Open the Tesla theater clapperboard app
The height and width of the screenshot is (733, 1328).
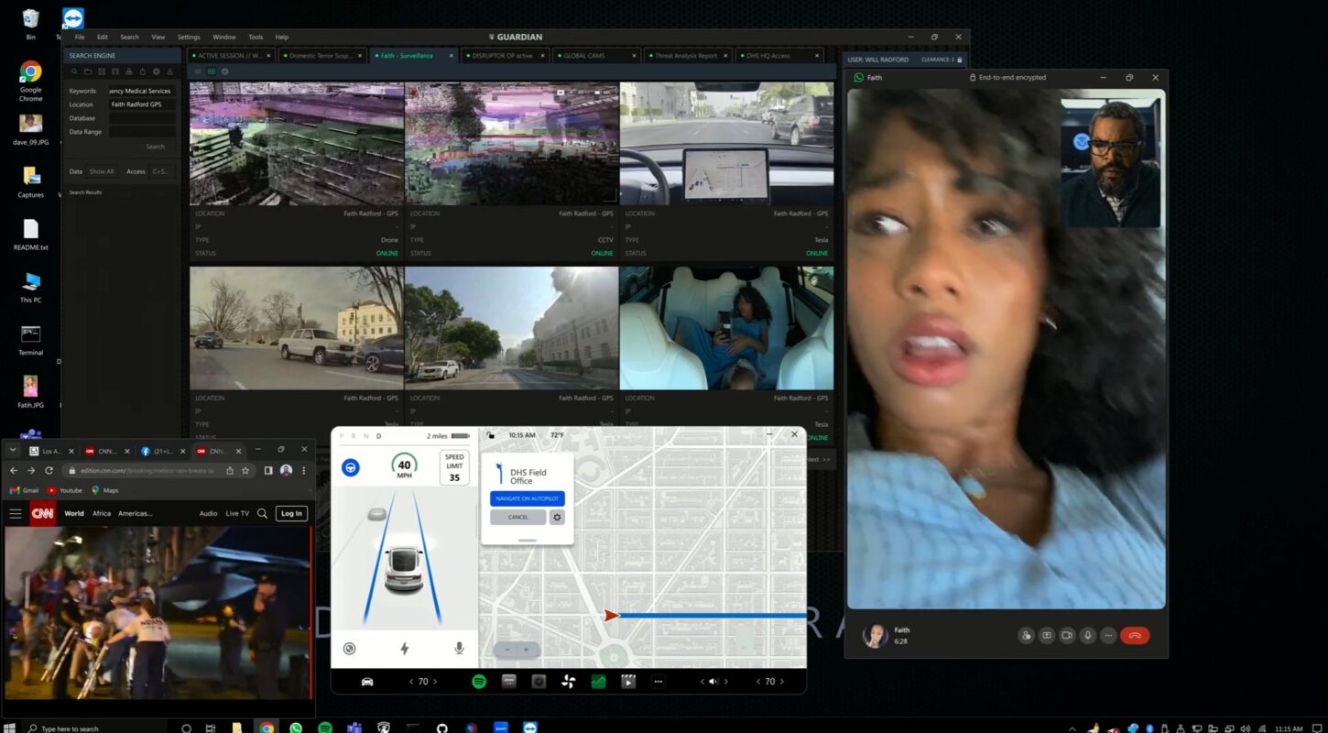628,681
